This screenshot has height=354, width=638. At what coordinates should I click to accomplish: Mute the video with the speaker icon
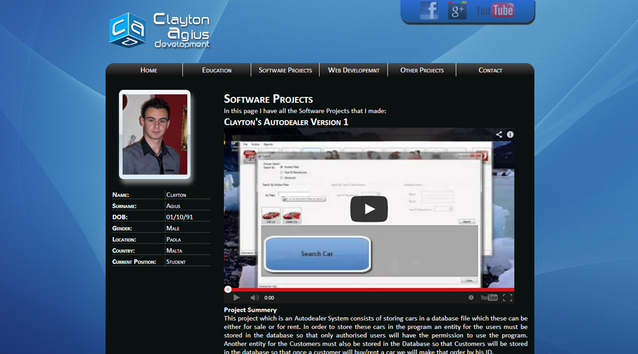pos(254,297)
